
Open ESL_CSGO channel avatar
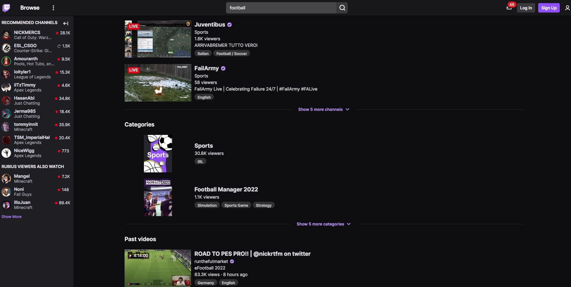(6, 48)
